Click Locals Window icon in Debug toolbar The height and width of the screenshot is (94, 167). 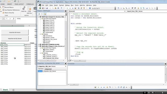coord(118,87)
